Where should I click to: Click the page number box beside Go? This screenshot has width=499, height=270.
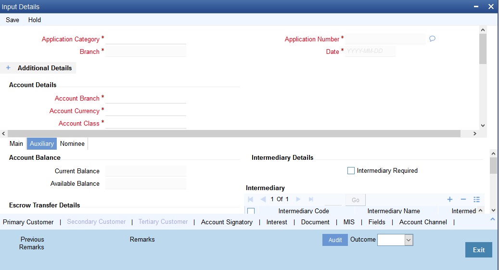pyautogui.click(x=333, y=200)
